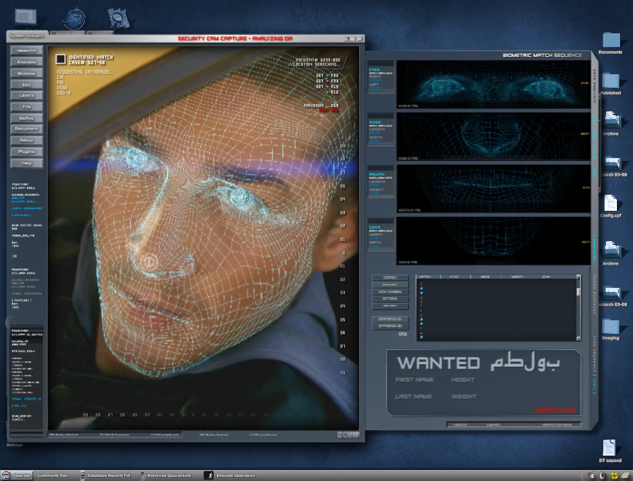Select the Eyes biometric wireframe panel
The image size is (633, 481).
493,84
